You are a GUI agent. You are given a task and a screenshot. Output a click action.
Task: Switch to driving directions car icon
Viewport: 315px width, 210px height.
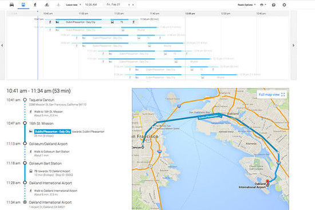pos(11,5)
